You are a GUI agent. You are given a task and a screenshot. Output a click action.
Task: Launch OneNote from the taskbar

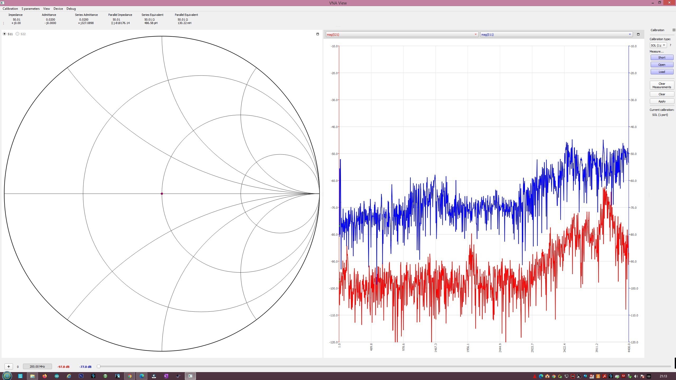(x=166, y=376)
